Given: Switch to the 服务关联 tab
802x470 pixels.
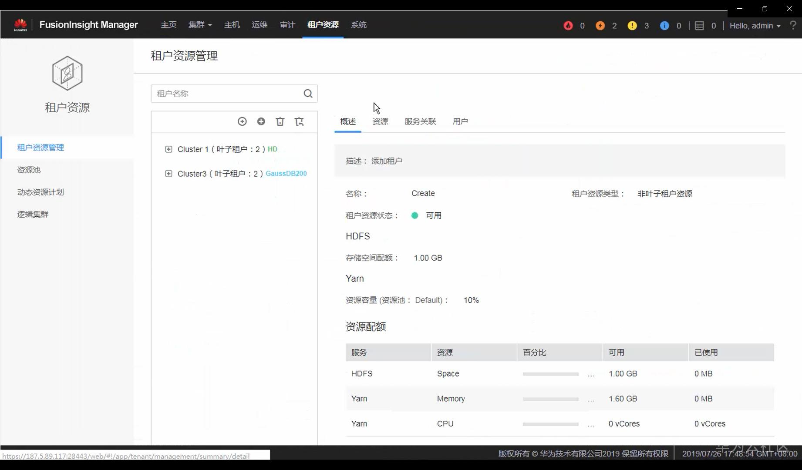Looking at the screenshot, I should [420, 121].
